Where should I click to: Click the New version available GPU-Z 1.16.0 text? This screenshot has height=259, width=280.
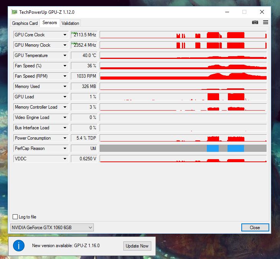tap(66, 246)
